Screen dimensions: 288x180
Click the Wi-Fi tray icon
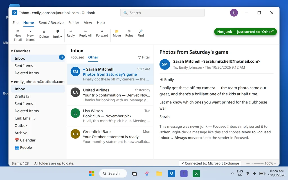click(247, 174)
